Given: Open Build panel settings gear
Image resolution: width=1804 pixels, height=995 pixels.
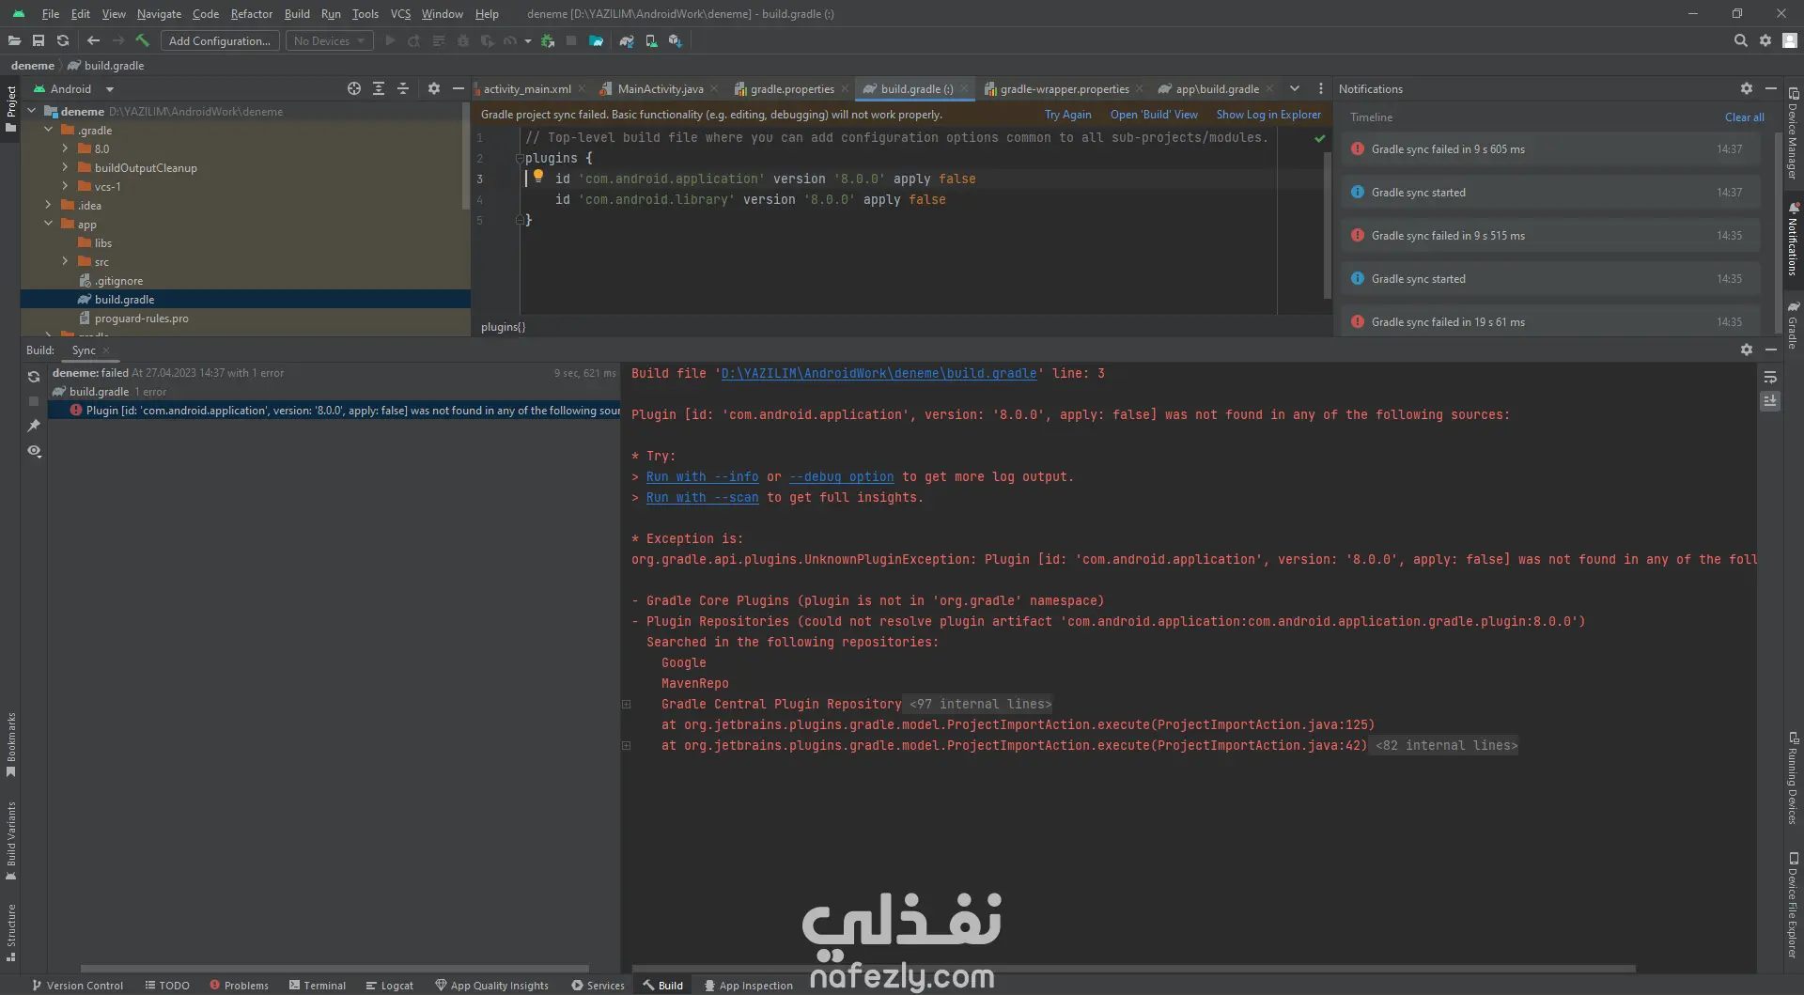Looking at the screenshot, I should click(x=1747, y=350).
